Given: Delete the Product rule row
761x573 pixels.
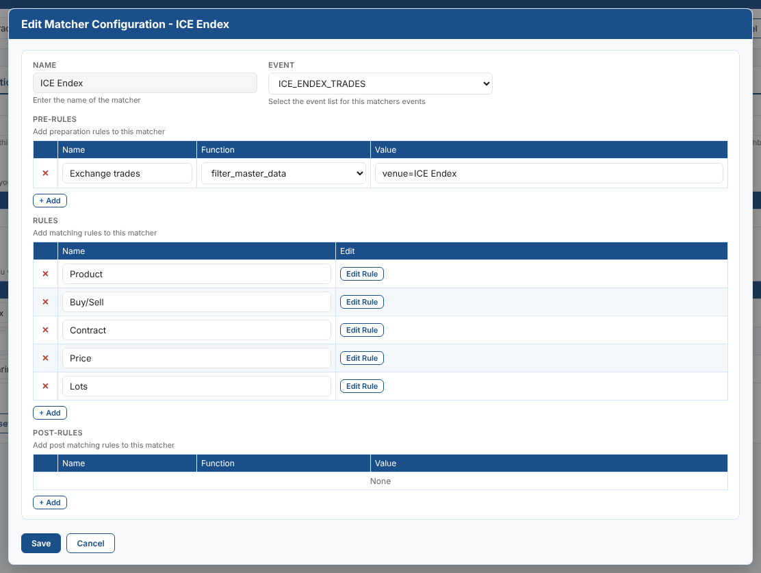Looking at the screenshot, I should click(46, 274).
